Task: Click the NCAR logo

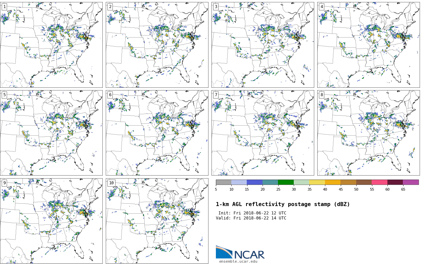Action: coord(240,253)
